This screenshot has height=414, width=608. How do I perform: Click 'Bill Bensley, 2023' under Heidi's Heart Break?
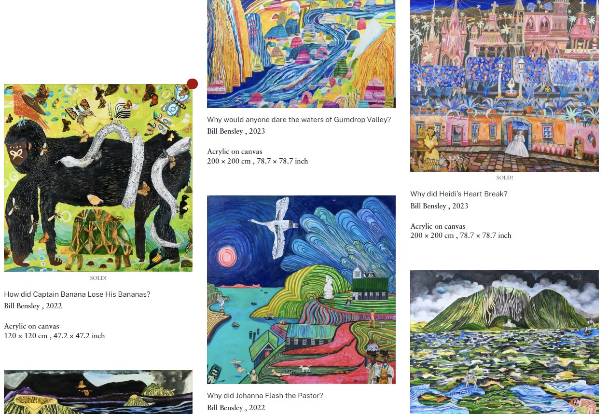(x=439, y=206)
